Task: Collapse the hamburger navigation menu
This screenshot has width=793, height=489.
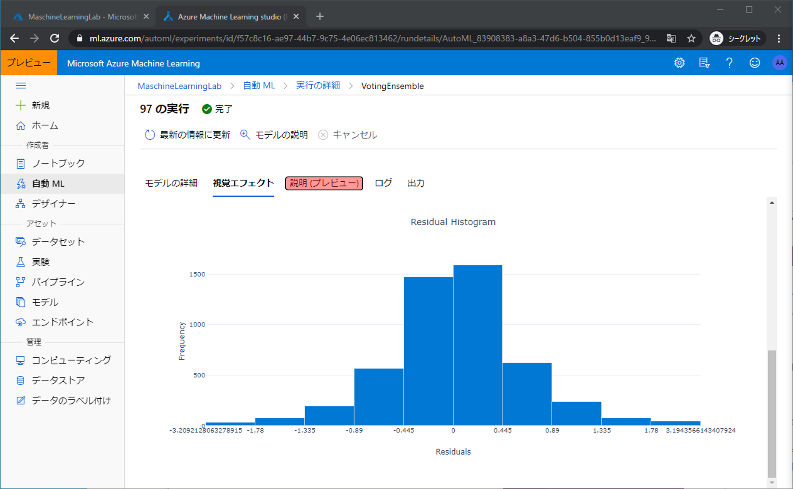Action: pos(20,86)
